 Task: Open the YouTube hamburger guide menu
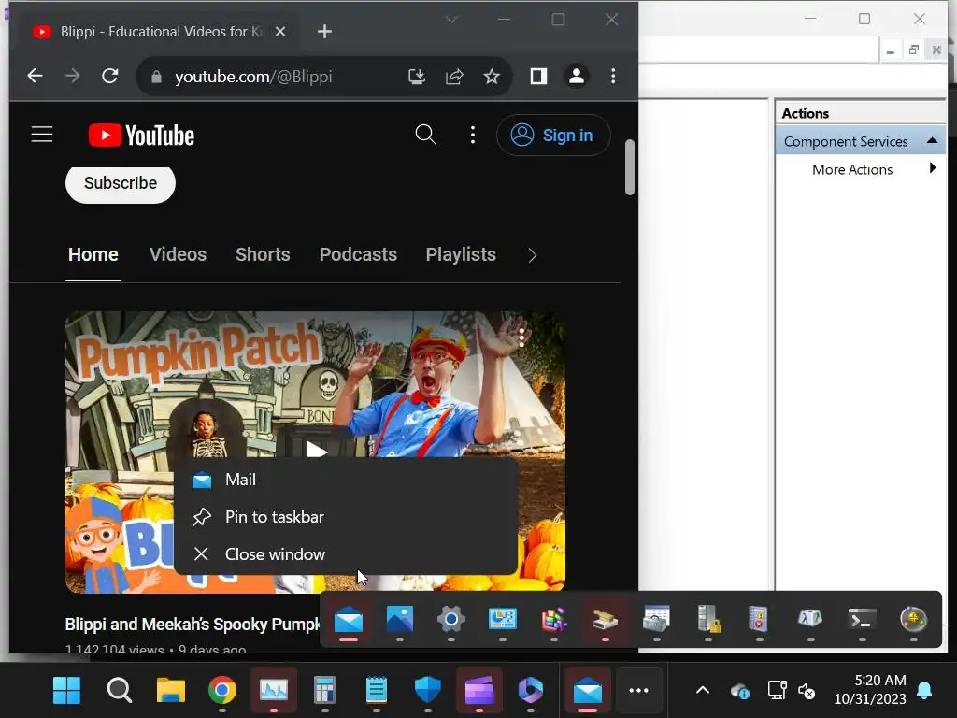coord(42,135)
